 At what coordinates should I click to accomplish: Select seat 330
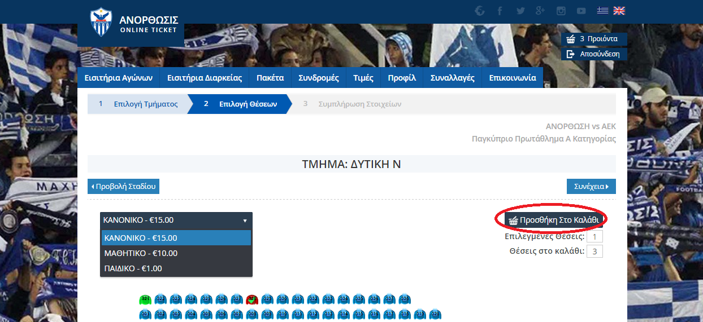(x=283, y=299)
